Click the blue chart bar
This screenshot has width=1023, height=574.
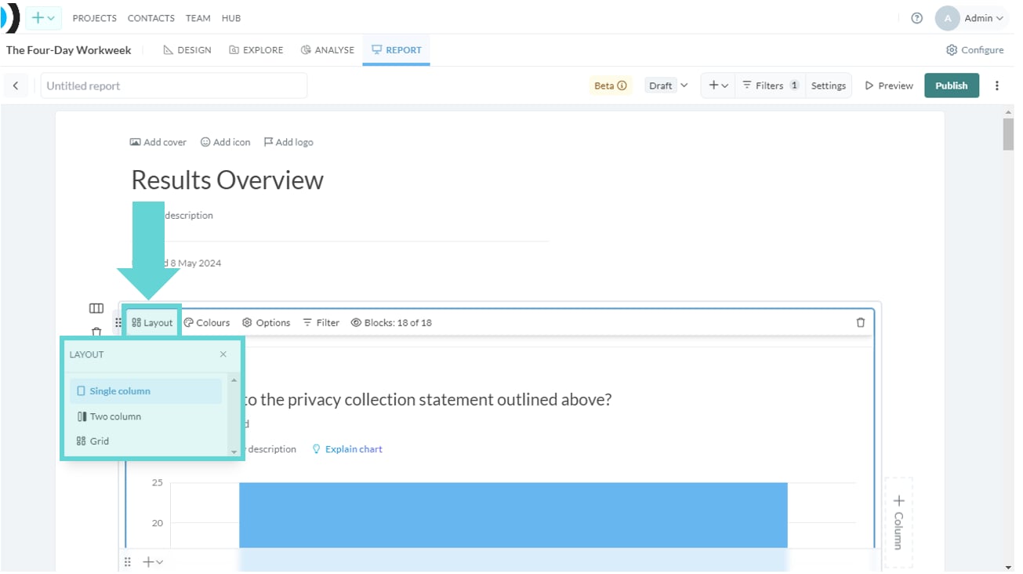point(513,515)
